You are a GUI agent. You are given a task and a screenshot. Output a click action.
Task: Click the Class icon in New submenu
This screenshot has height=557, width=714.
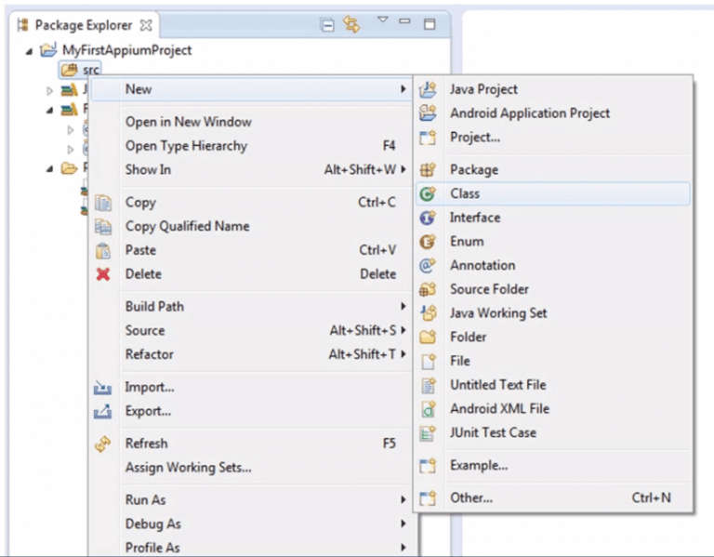pyautogui.click(x=428, y=193)
